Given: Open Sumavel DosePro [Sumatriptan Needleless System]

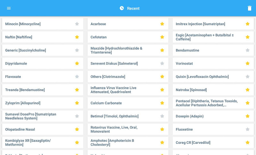Looking at the screenshot, I should pos(43,116).
